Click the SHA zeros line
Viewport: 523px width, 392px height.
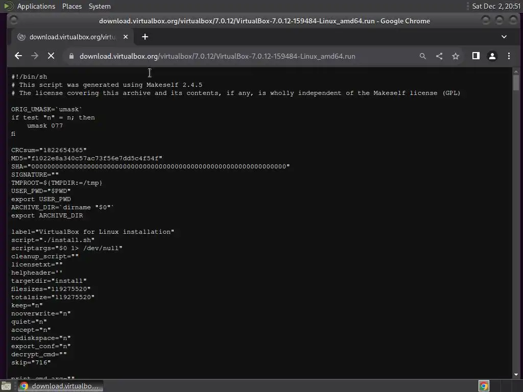click(151, 166)
